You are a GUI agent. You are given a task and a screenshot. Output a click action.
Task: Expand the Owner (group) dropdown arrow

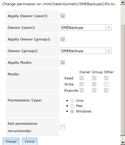click(x=108, y=51)
